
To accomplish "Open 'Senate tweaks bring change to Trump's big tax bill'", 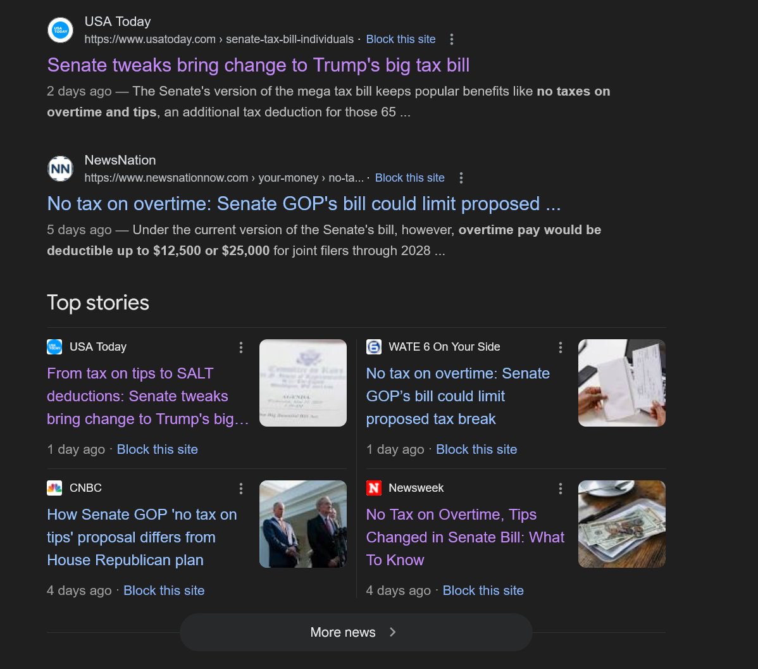I will [x=258, y=65].
